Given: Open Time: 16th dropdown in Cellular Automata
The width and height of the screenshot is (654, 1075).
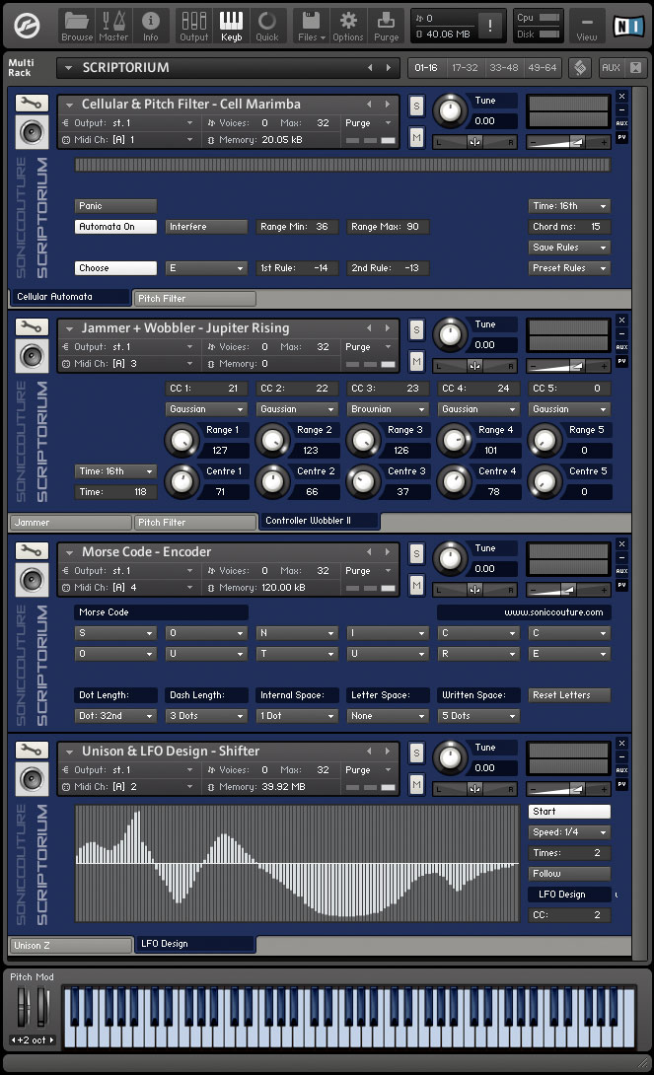Looking at the screenshot, I should tap(569, 206).
